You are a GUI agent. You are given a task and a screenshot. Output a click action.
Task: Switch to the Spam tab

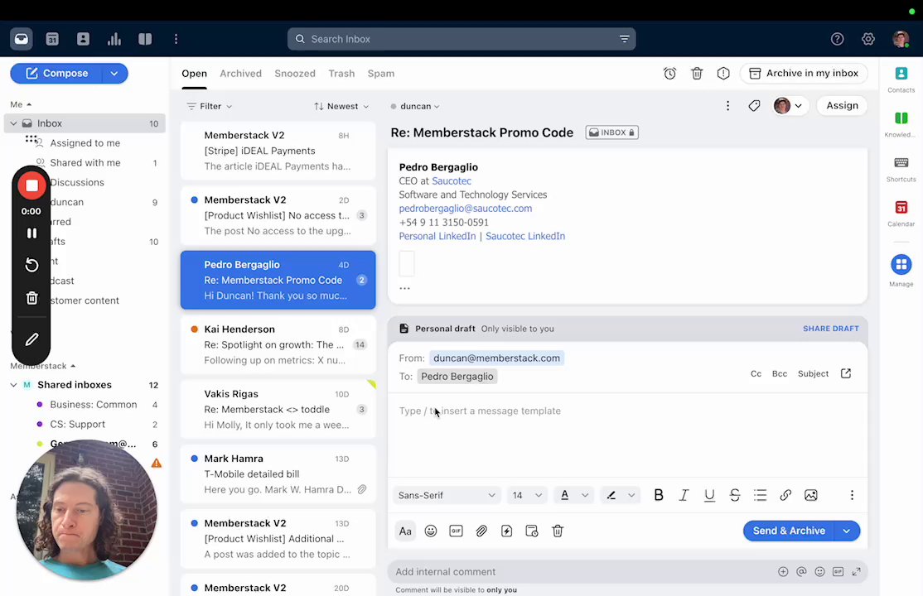[x=381, y=74]
